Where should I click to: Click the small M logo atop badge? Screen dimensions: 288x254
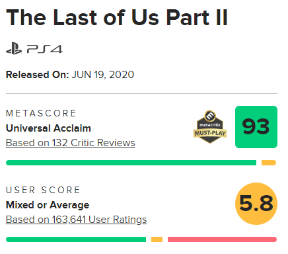(x=210, y=115)
